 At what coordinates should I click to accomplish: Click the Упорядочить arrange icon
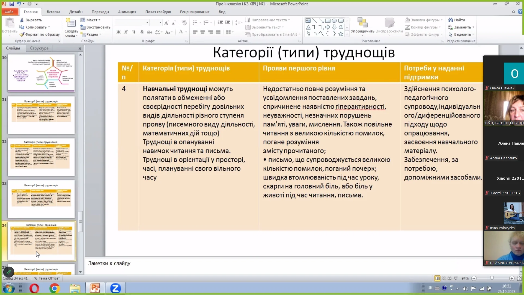pyautogui.click(x=362, y=23)
